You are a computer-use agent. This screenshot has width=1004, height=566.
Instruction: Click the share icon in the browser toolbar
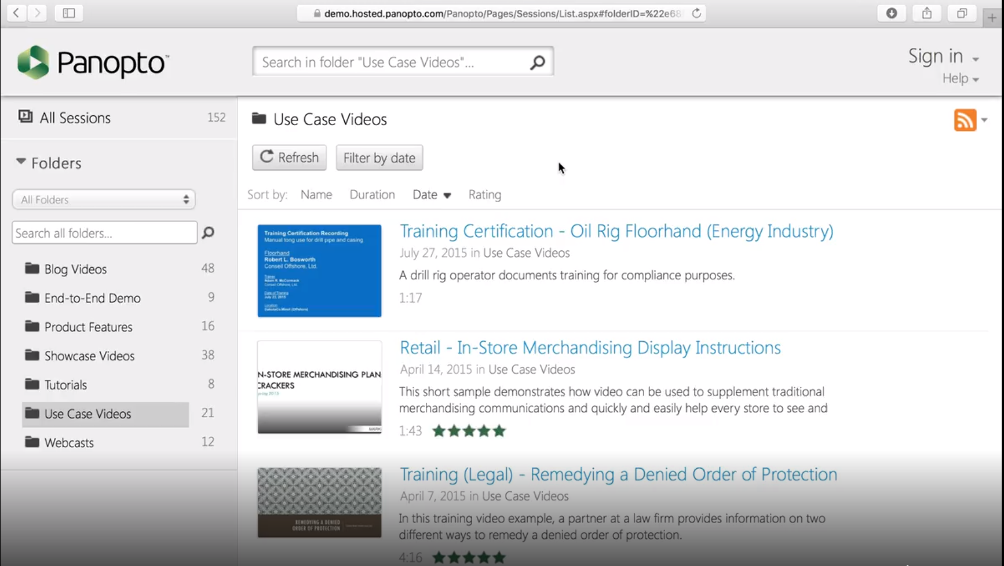tap(926, 12)
